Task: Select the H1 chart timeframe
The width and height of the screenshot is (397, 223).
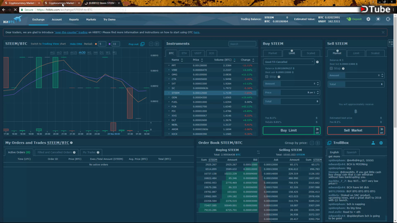Action: 89,53
